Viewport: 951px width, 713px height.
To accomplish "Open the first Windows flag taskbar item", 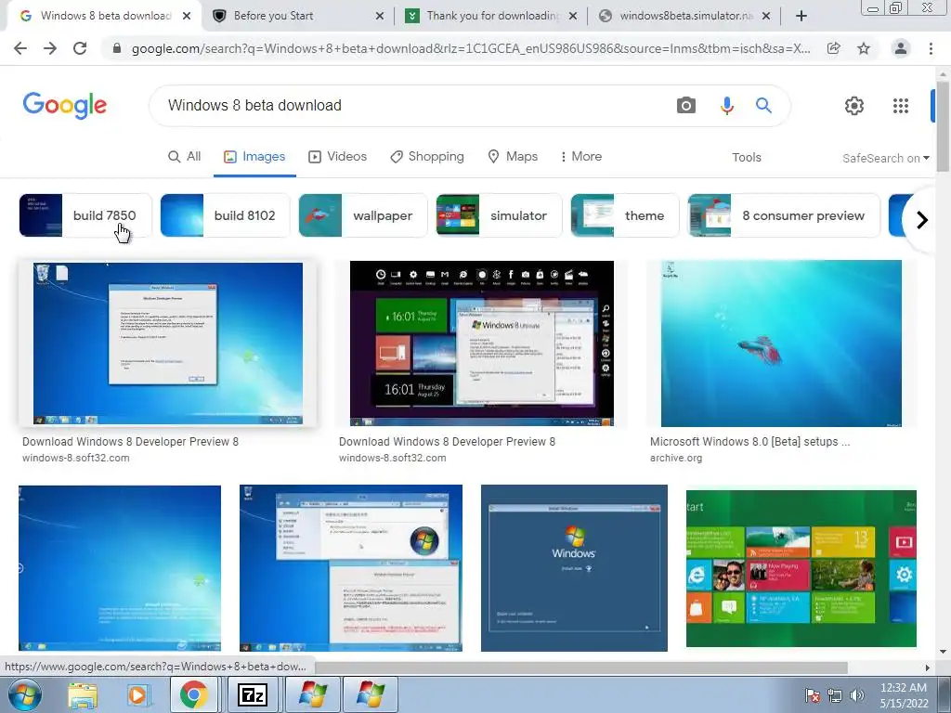I will click(x=312, y=694).
